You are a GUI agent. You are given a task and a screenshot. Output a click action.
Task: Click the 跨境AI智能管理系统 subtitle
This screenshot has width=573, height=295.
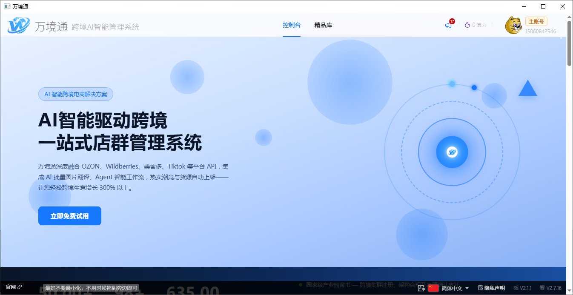[106, 27]
